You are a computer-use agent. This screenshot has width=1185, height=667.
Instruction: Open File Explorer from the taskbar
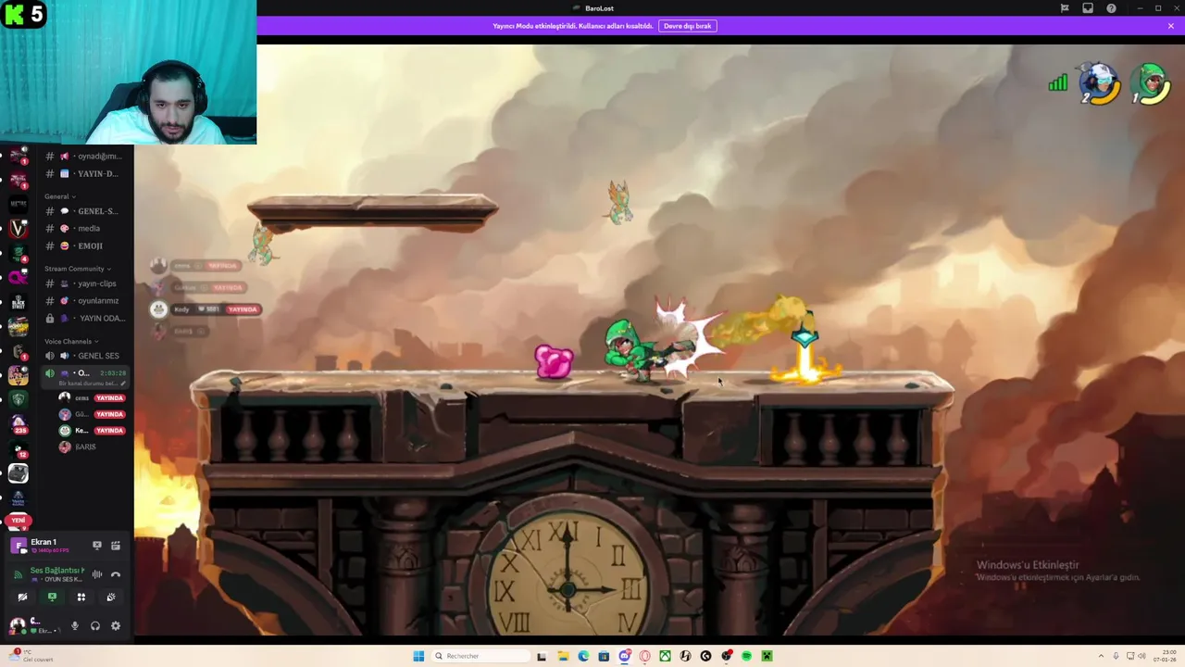(x=563, y=656)
